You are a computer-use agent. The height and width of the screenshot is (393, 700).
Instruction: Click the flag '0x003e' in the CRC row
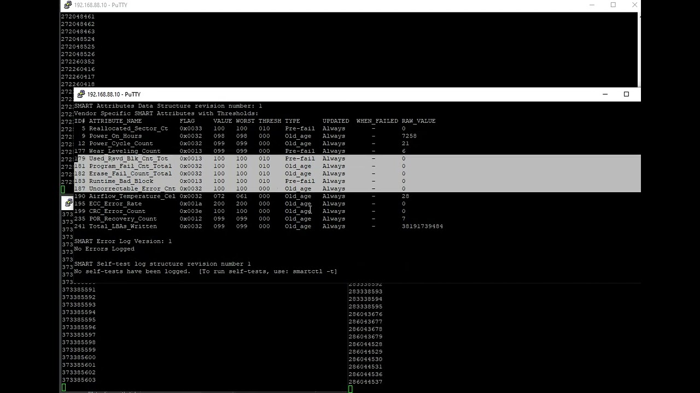pyautogui.click(x=191, y=211)
